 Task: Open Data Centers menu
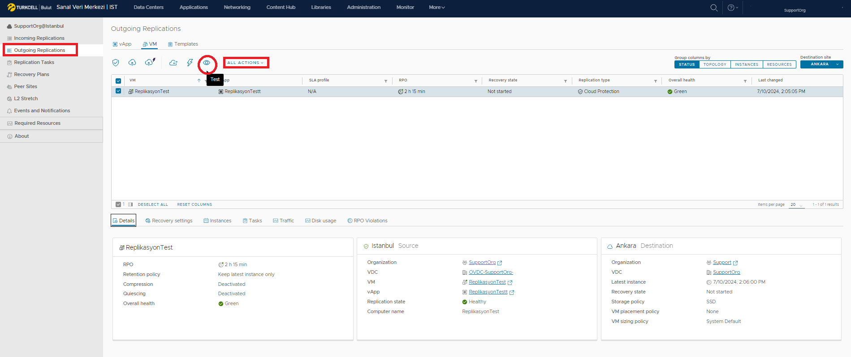point(148,7)
